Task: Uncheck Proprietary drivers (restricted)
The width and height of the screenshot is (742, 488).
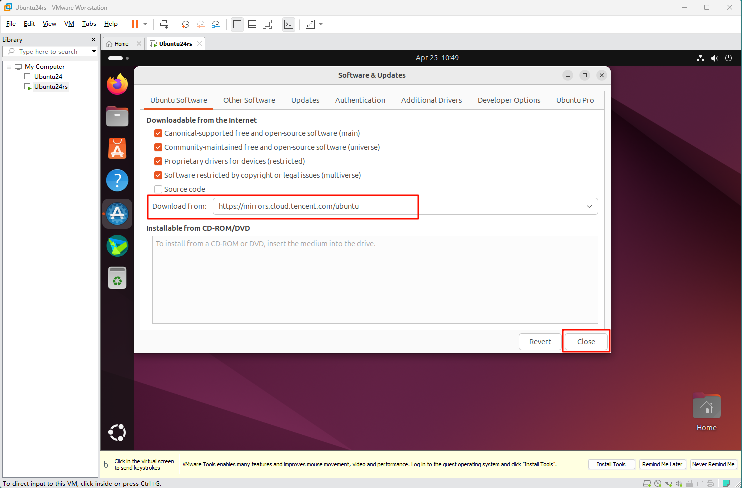Action: tap(158, 161)
